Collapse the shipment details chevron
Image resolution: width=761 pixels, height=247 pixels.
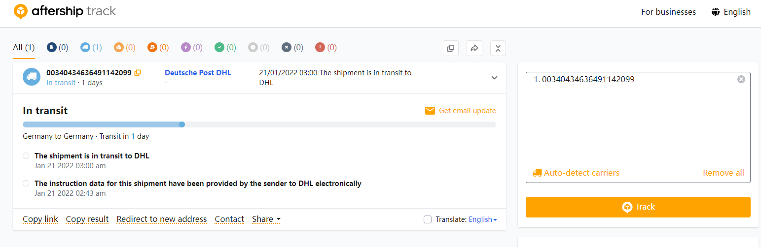(x=494, y=78)
